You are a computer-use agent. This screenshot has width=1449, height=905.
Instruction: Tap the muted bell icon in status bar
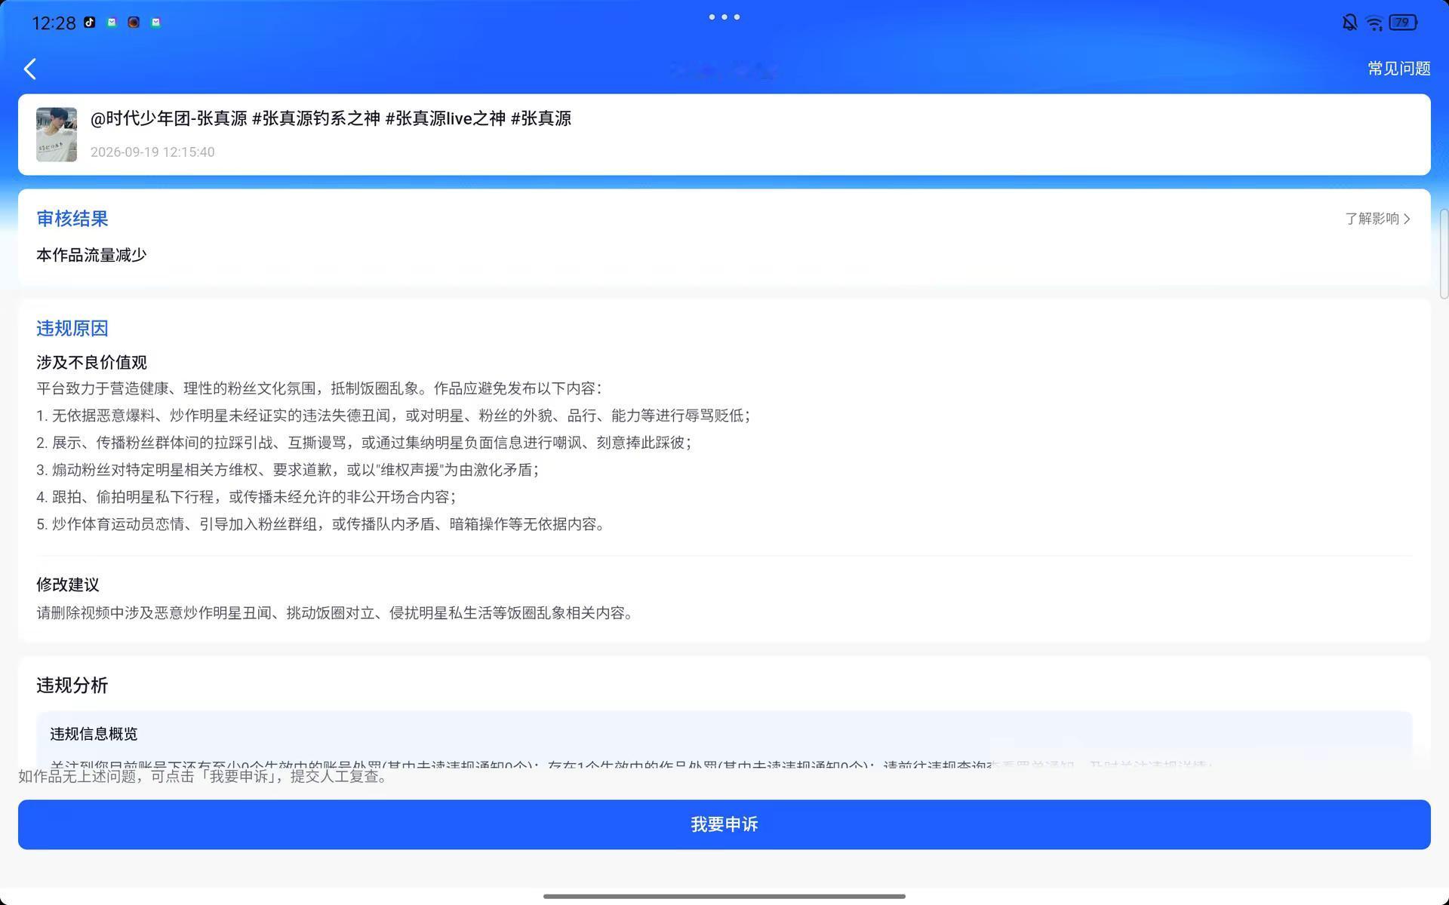pos(1349,23)
